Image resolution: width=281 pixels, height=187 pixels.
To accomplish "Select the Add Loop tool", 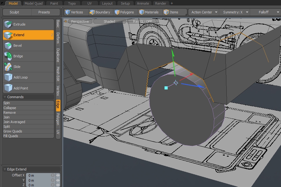I will point(28,77).
